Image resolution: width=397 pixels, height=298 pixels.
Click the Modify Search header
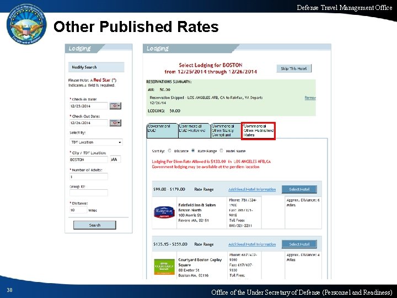tap(96, 67)
